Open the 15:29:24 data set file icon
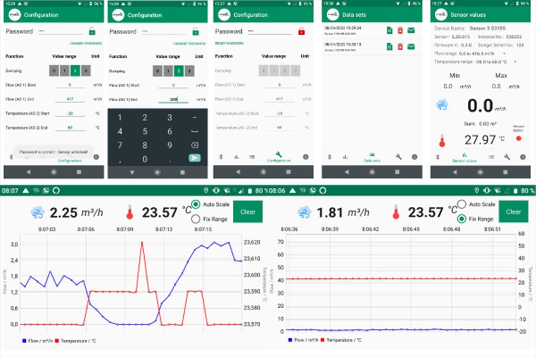The width and height of the screenshot is (536, 357). click(390, 30)
